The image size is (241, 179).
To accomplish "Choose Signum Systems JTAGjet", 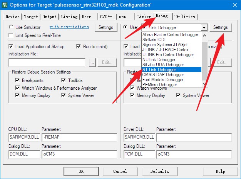I will pyautogui.click(x=171, y=45).
